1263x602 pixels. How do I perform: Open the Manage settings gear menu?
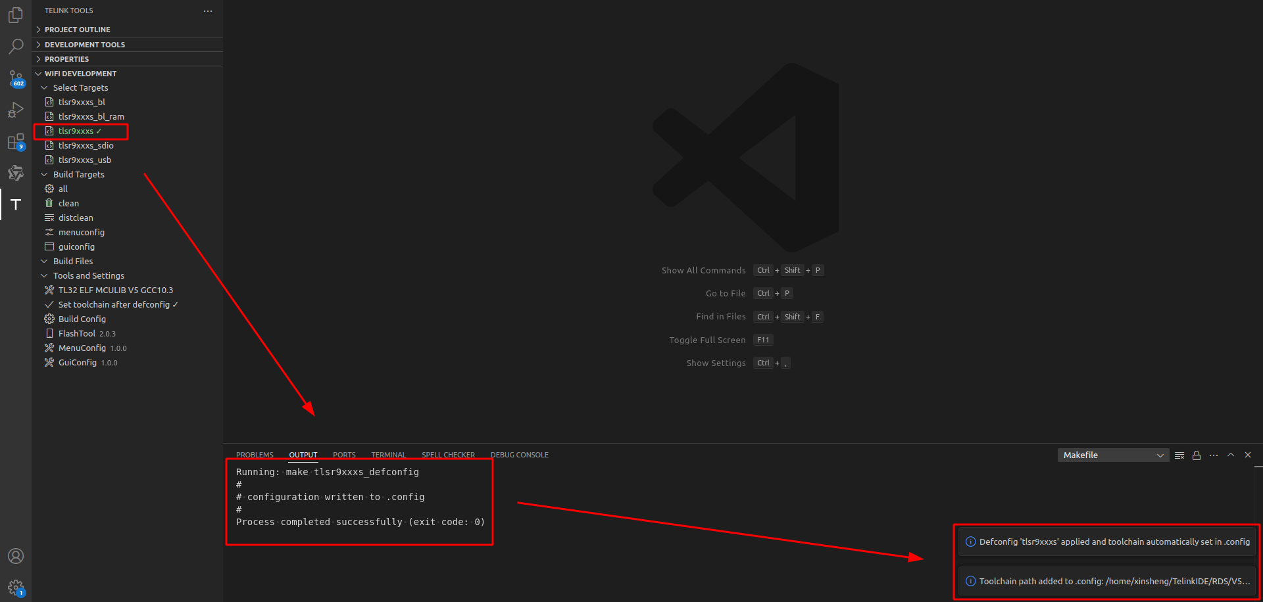15,587
